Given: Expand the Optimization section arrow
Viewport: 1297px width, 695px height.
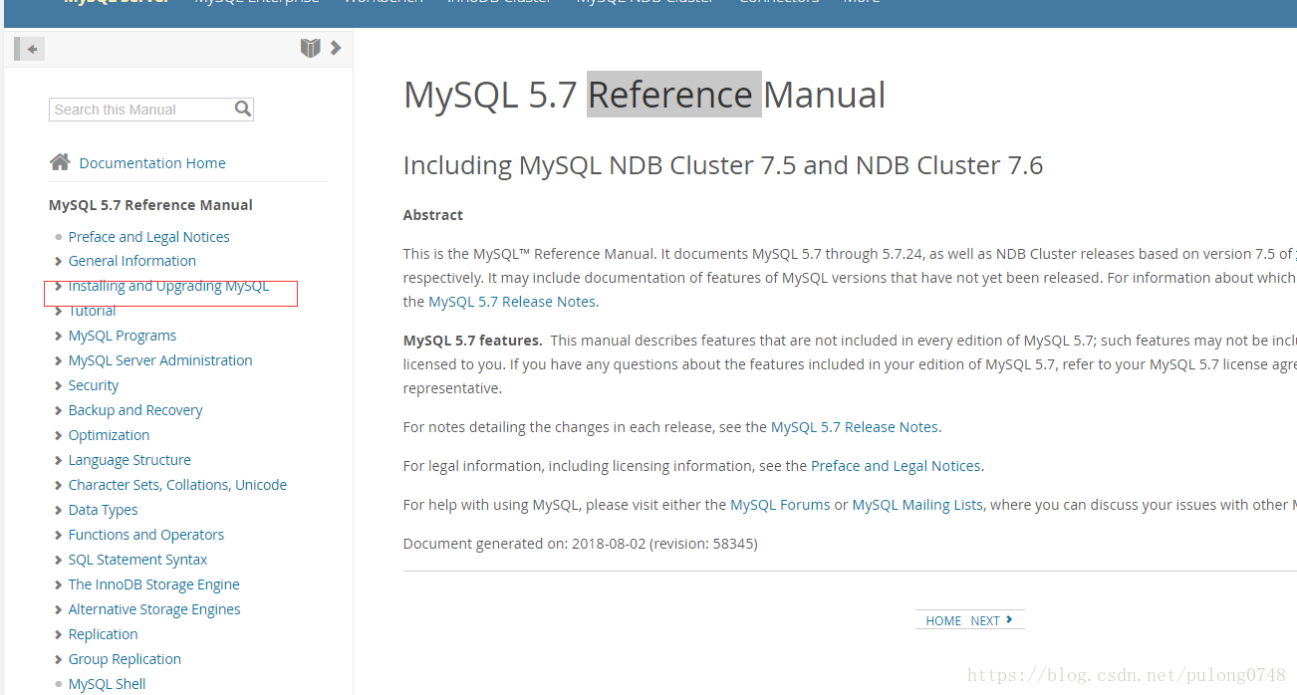Looking at the screenshot, I should pyautogui.click(x=59, y=435).
